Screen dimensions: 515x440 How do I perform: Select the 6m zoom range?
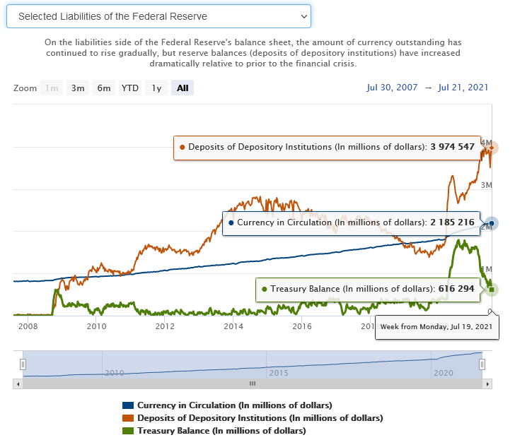click(104, 88)
